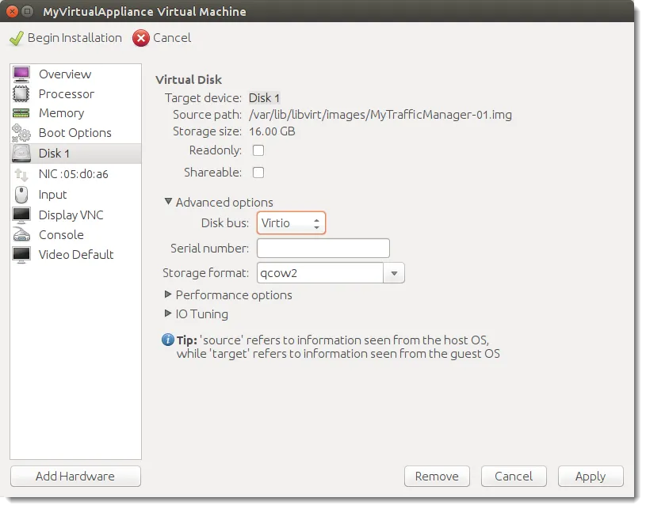
Task: Open the Boot Options hardware page
Action: (x=75, y=133)
